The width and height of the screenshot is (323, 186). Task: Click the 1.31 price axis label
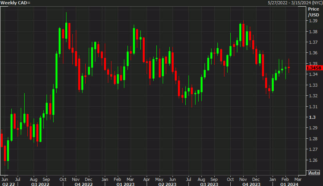(x=313, y=107)
